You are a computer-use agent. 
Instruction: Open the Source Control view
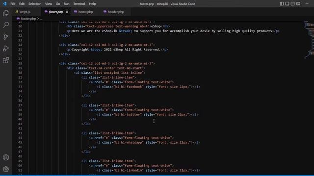click(x=6, y=37)
